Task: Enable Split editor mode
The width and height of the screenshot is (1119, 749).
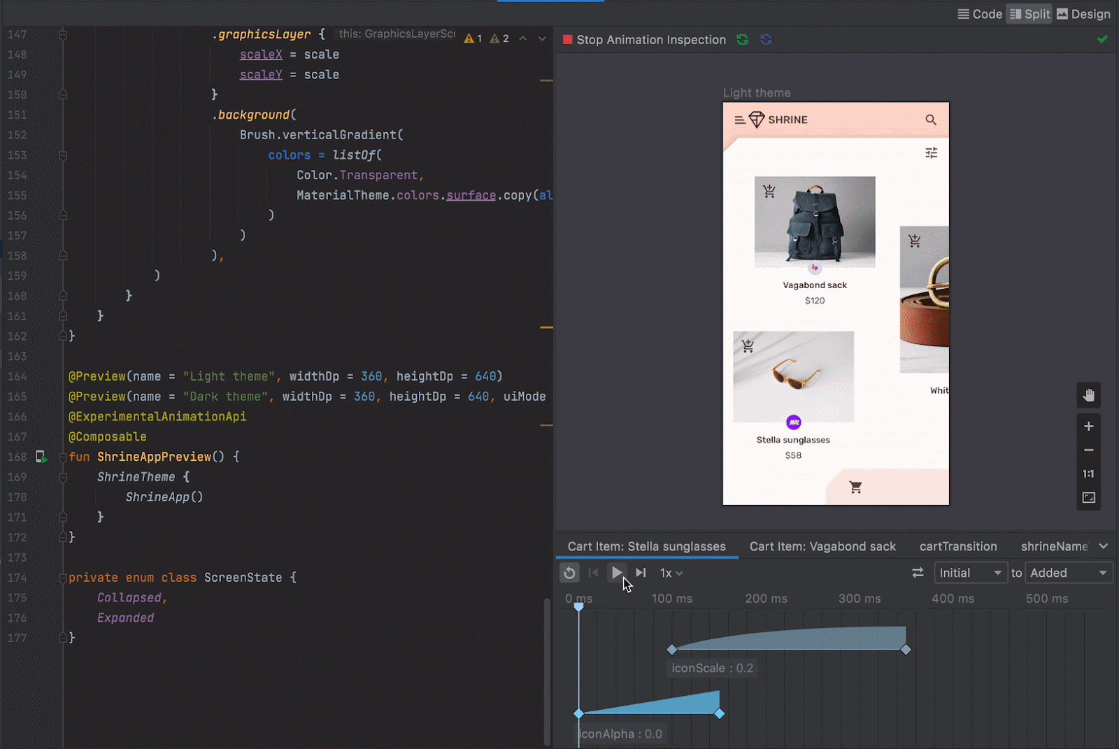Action: (x=1028, y=13)
